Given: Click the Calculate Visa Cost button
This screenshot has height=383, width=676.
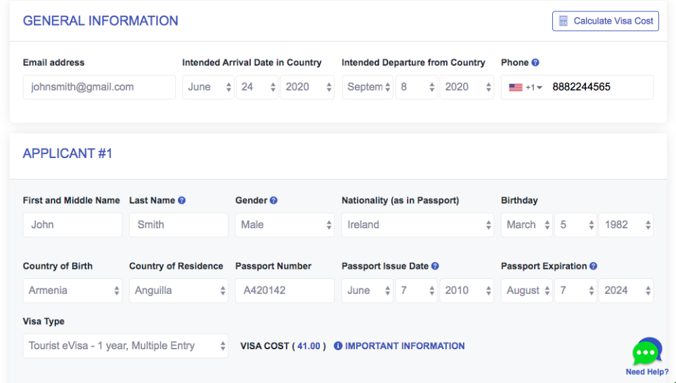Looking at the screenshot, I should pyautogui.click(x=605, y=21).
